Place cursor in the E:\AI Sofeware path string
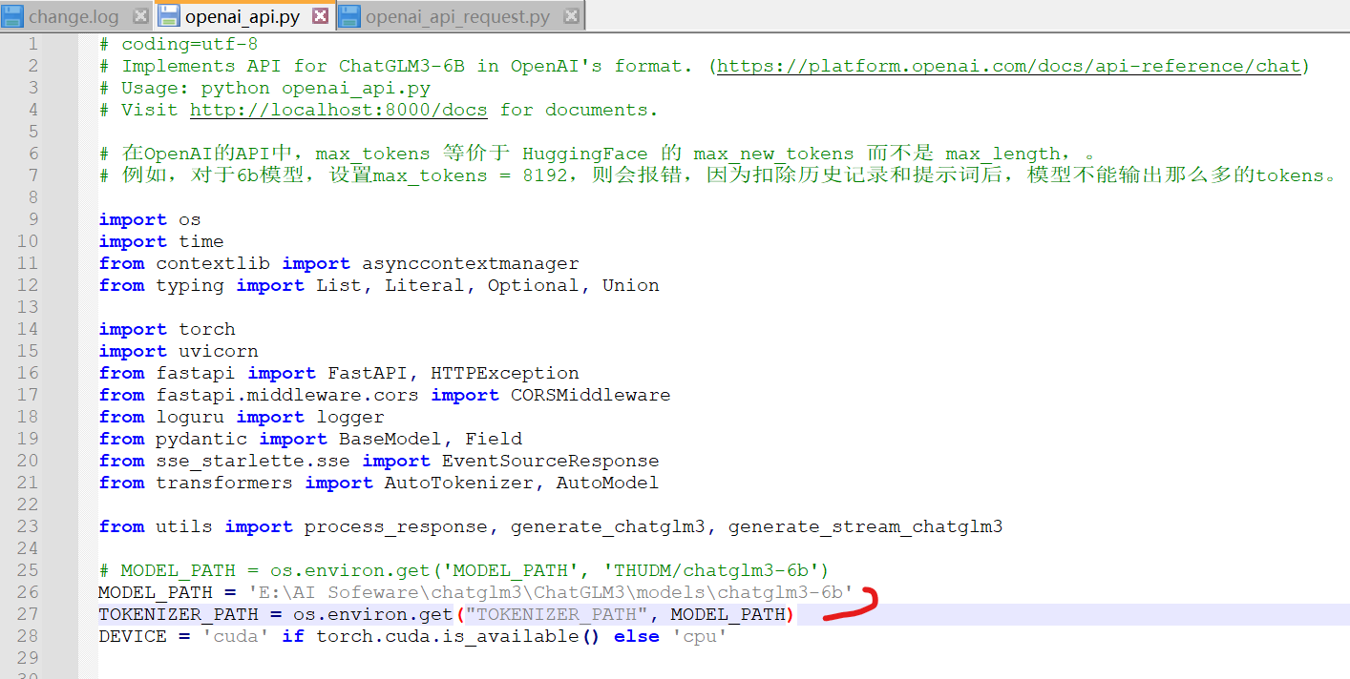Viewport: 1350px width, 679px height. tap(550, 592)
